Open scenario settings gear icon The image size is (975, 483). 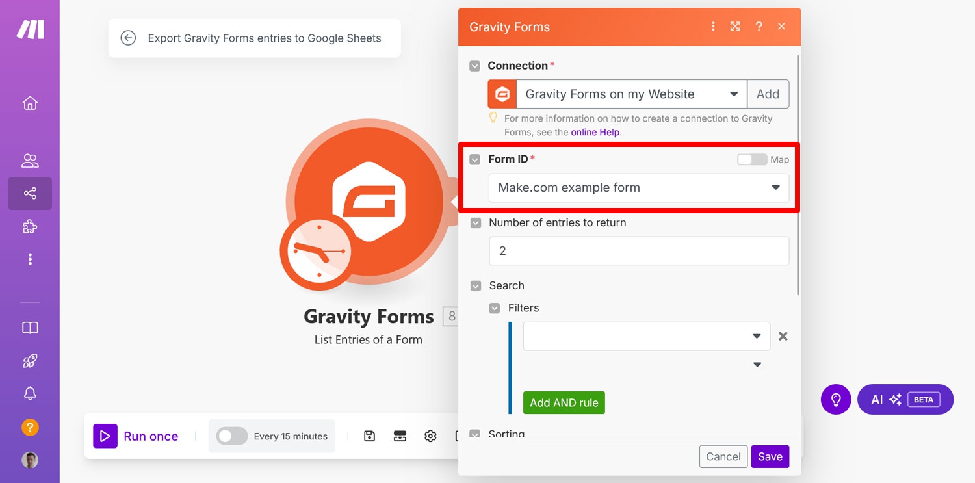tap(430, 436)
